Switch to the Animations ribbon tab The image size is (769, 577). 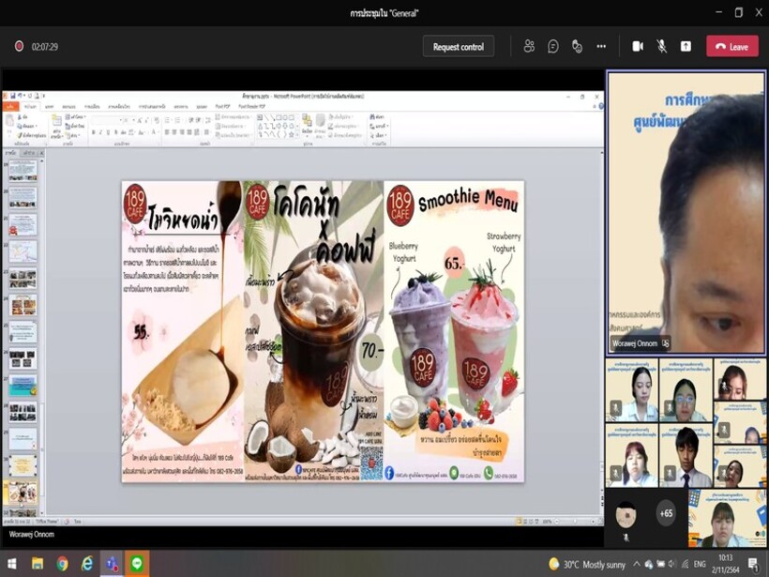[119, 106]
